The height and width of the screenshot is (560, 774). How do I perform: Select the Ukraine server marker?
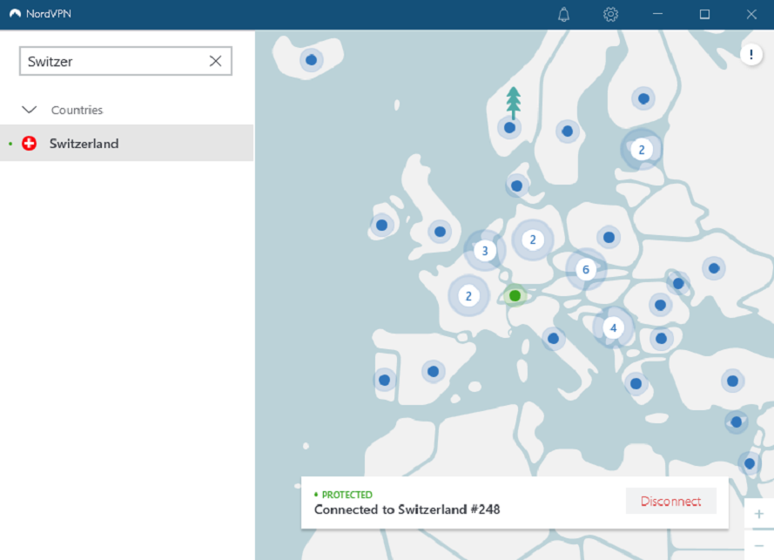(714, 268)
